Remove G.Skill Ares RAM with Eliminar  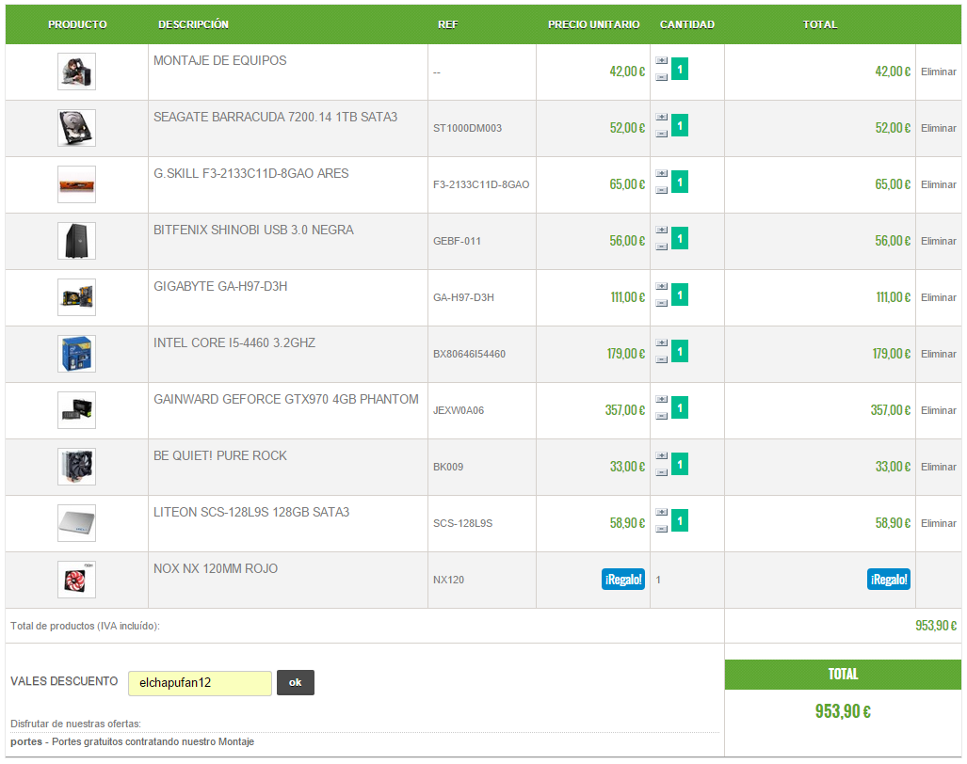pyautogui.click(x=938, y=184)
